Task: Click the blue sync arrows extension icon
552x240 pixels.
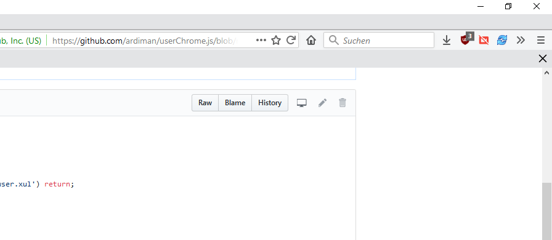Action: click(x=502, y=41)
